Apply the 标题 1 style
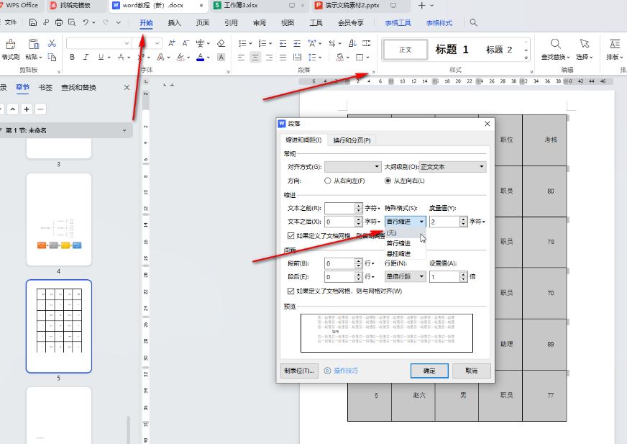Viewport: 627px width, 444px height. 452,50
